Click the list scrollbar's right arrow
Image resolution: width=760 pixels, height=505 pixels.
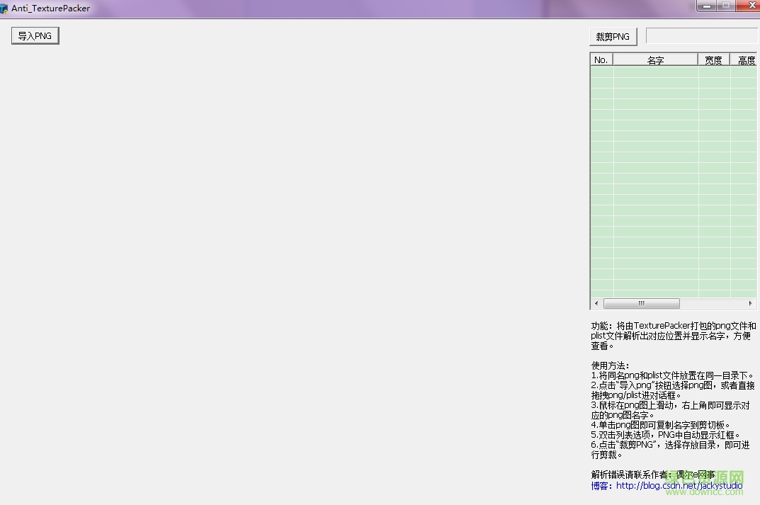click(750, 304)
